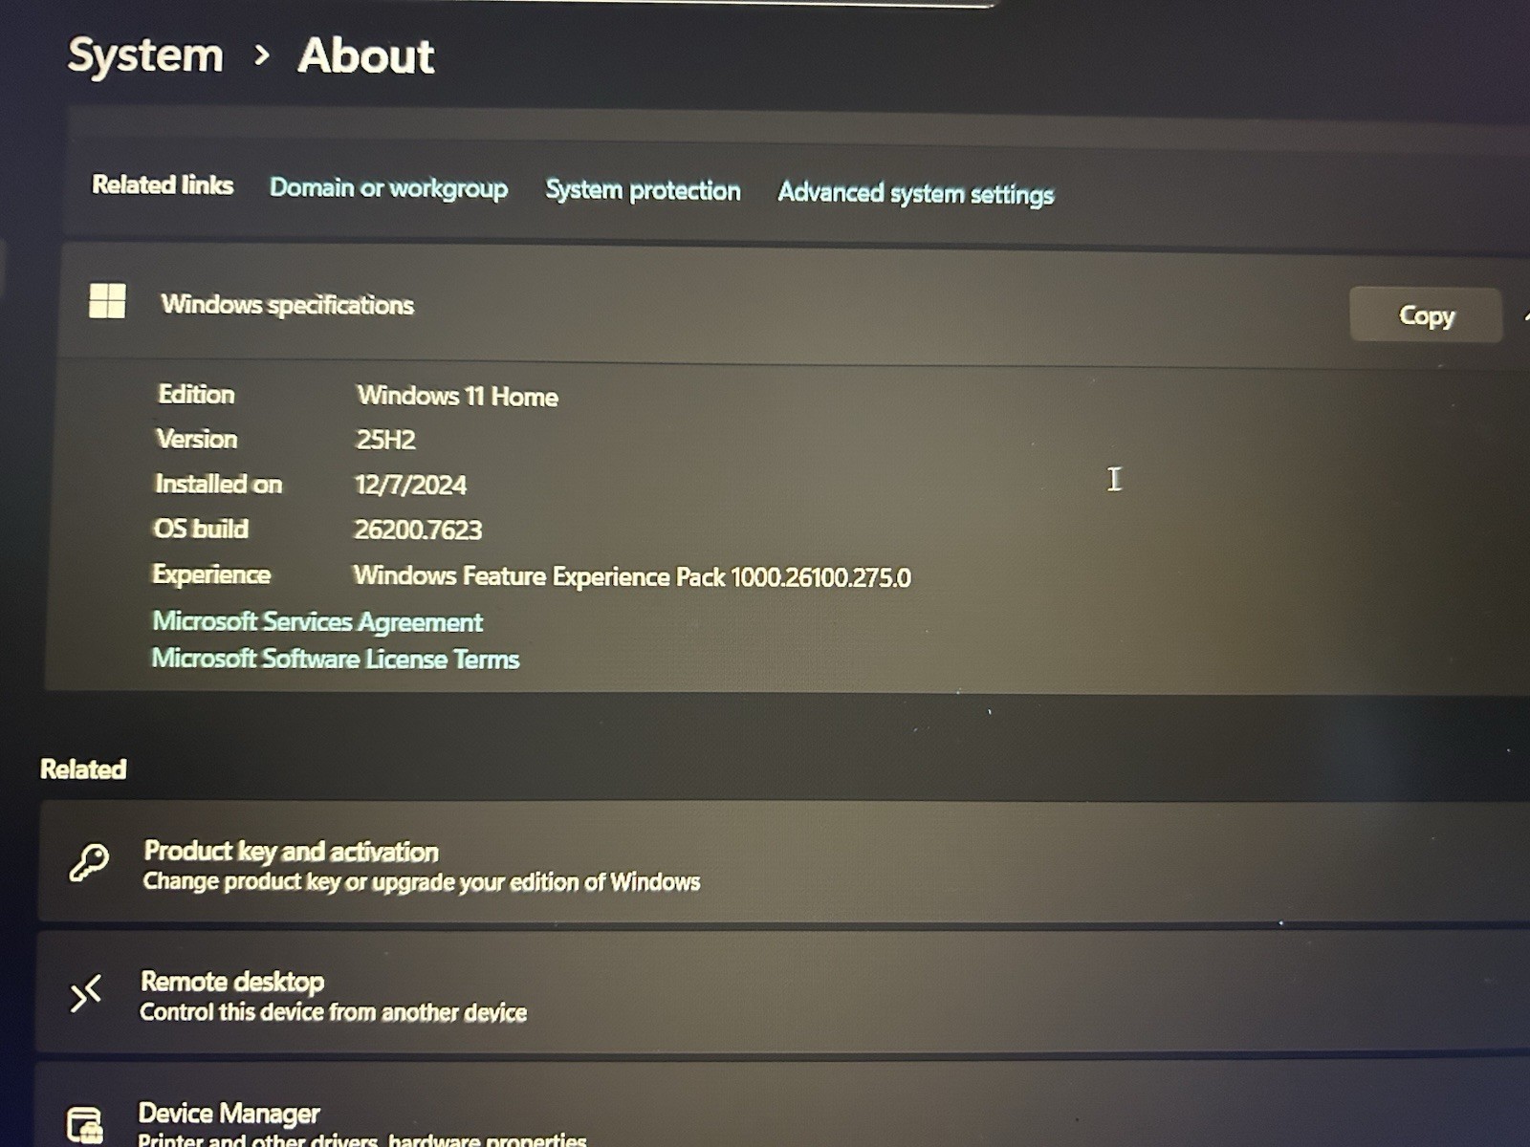Click 'Change product key or upgrade' description
Screen dimensions: 1530x1147
point(422,881)
